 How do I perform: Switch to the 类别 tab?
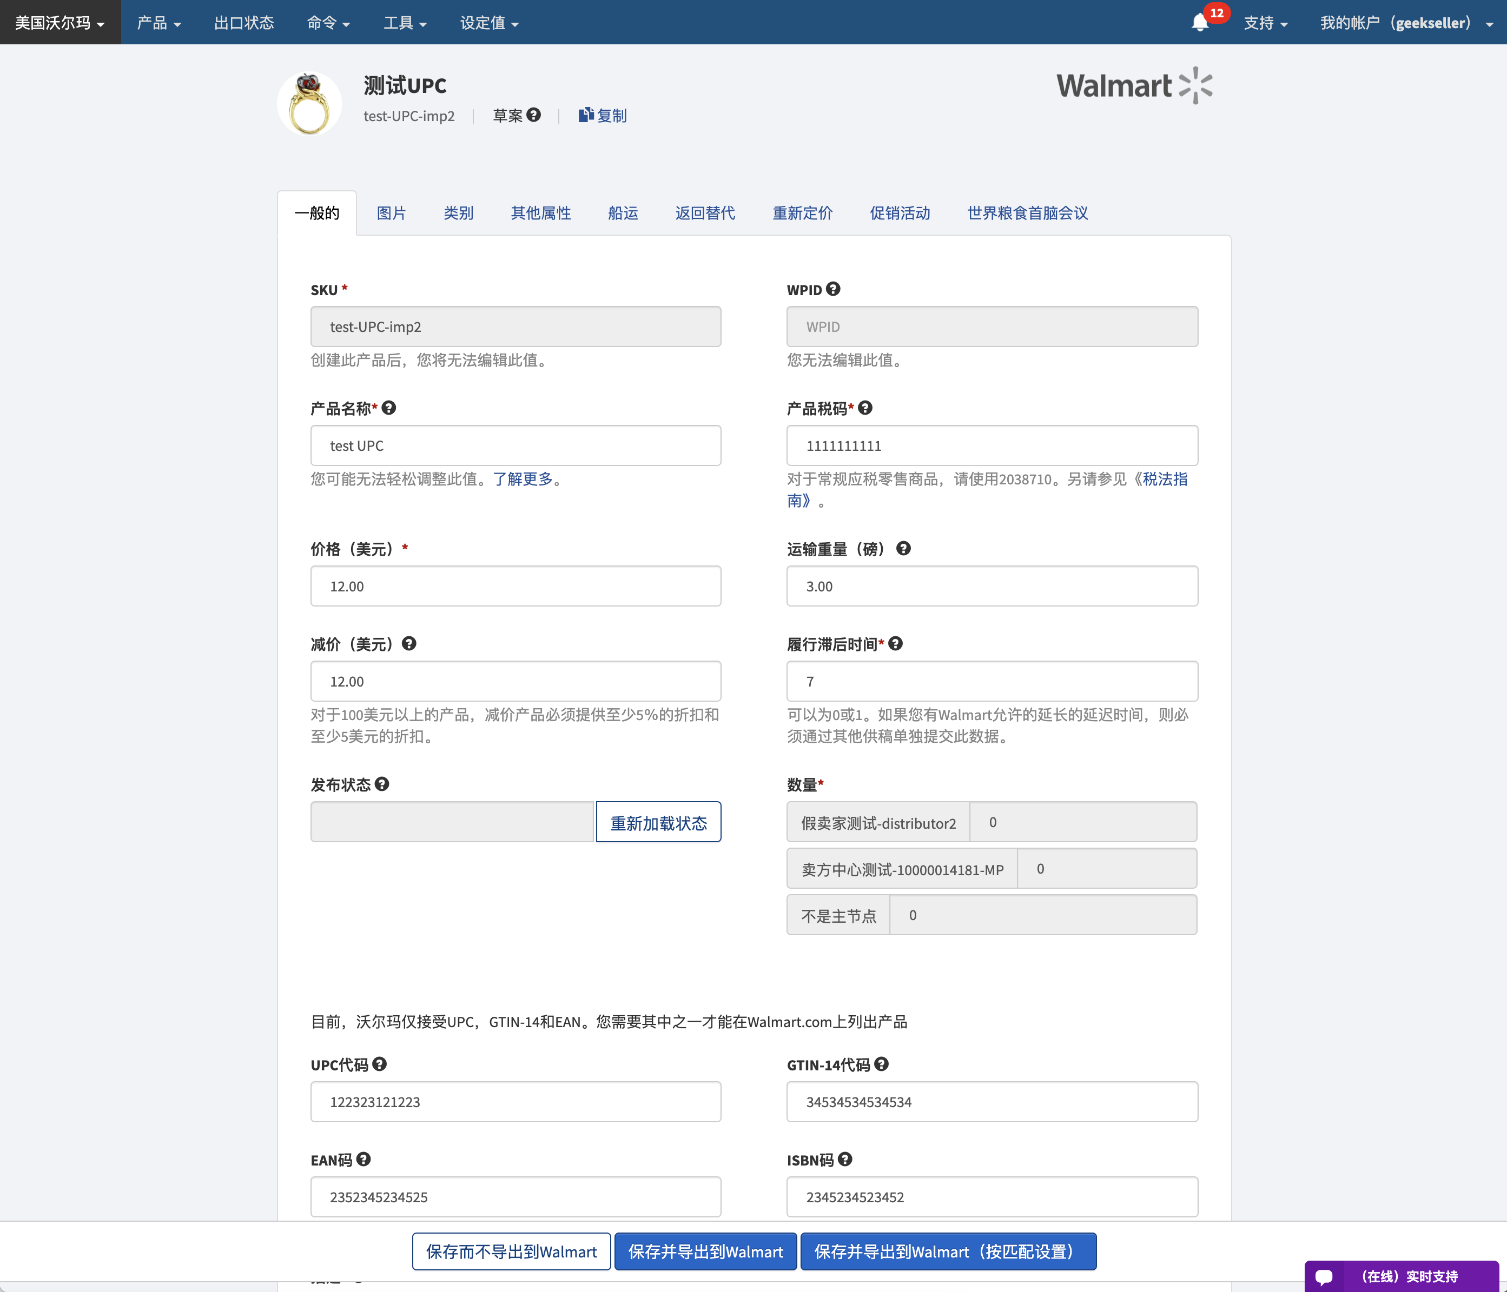pyautogui.click(x=458, y=213)
